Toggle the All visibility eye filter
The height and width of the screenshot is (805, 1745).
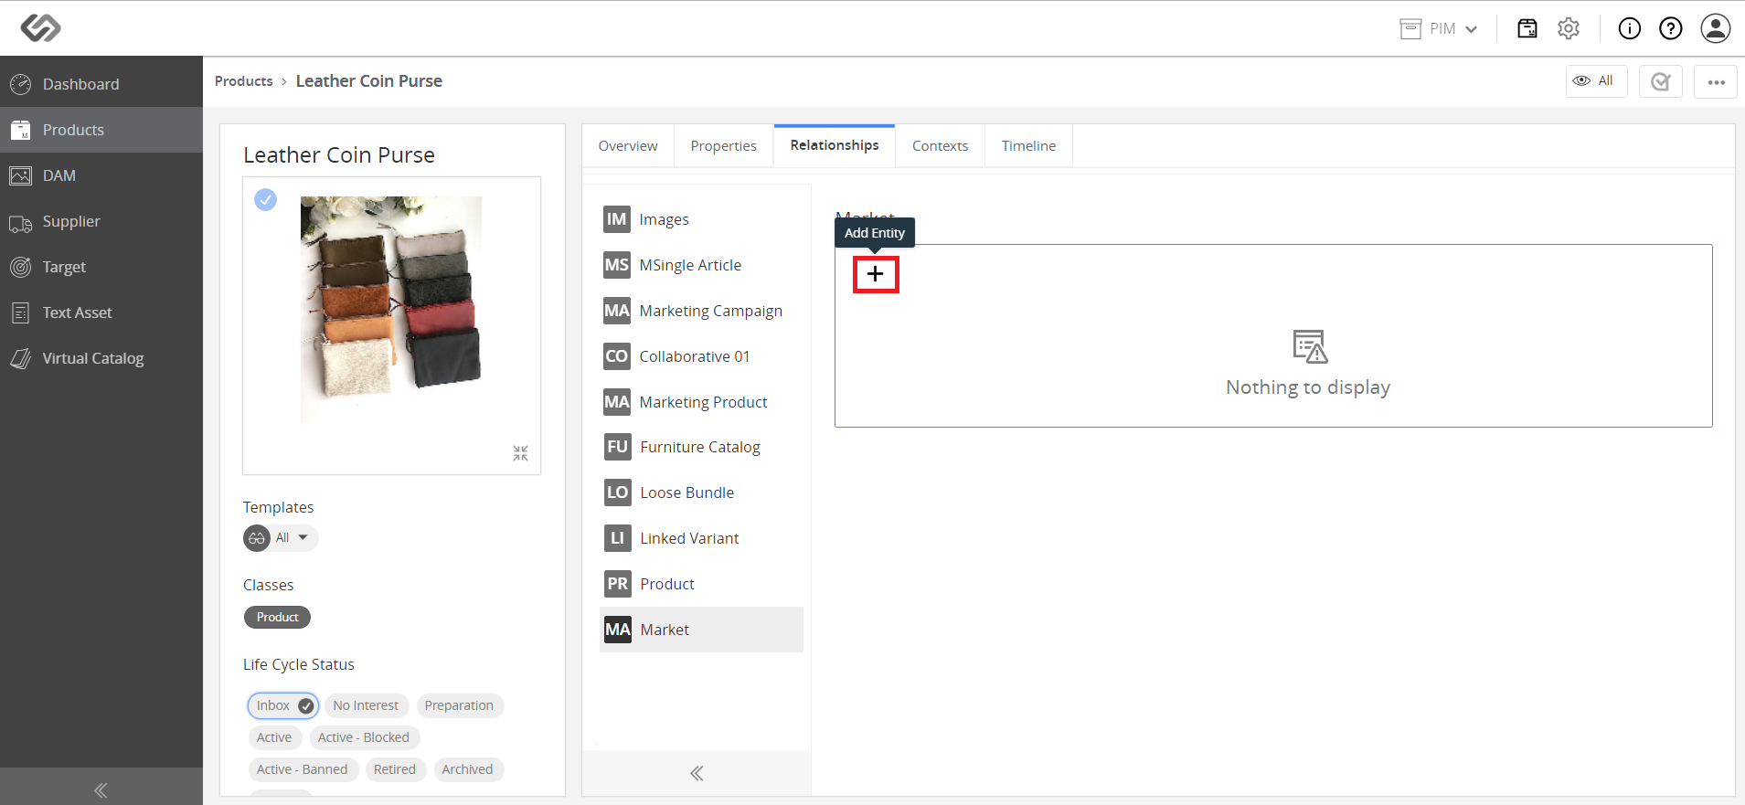pos(1596,81)
